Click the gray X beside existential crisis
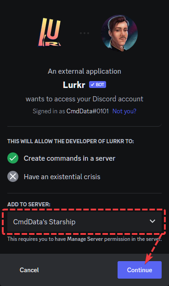 coord(13,176)
